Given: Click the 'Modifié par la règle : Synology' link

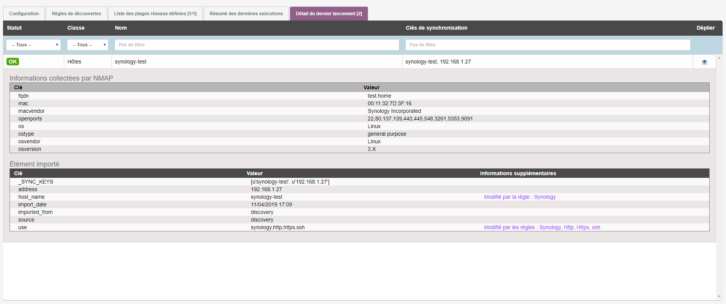Looking at the screenshot, I should [x=520, y=197].
